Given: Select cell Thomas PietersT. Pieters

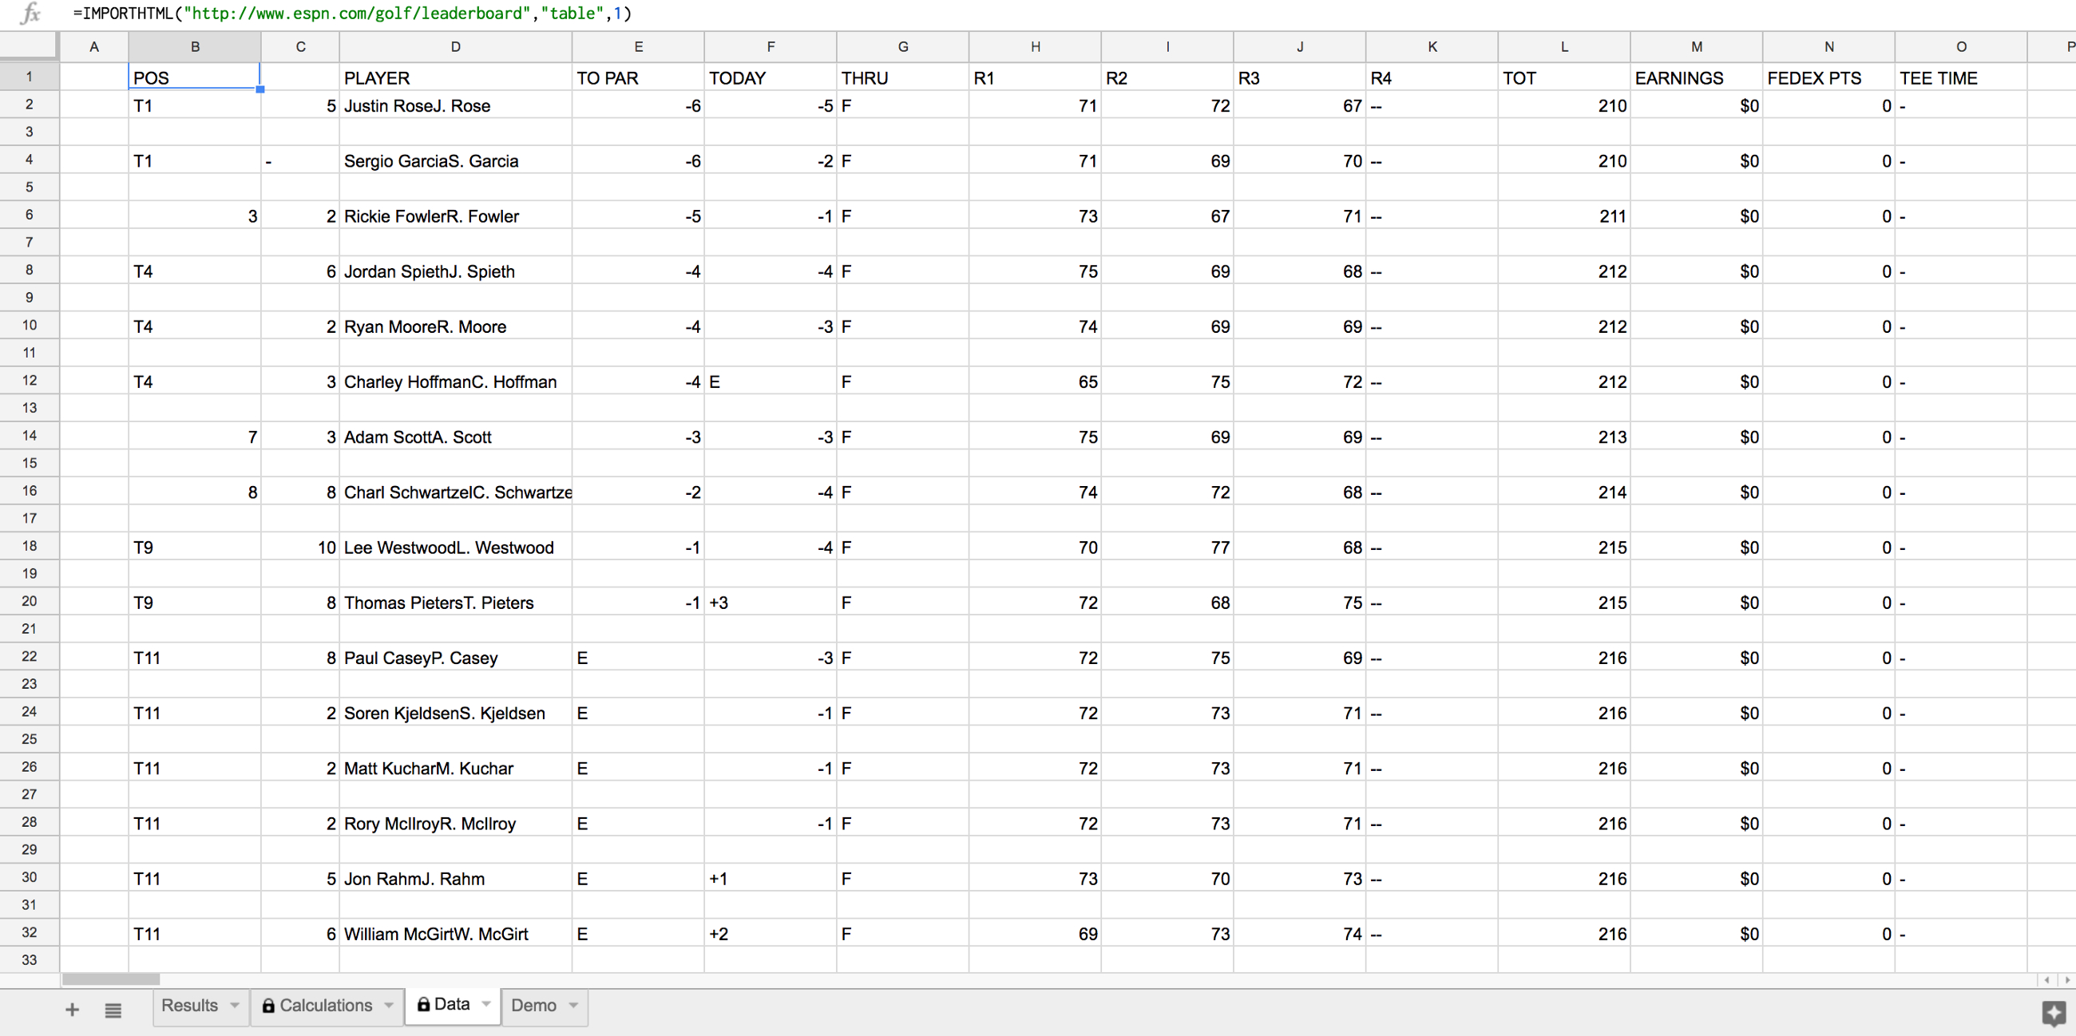Looking at the screenshot, I should click(455, 602).
